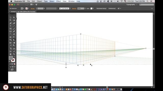Set paint mode to Gradient
Image resolution: width=163 pixels, height=91 pixels.
[x=12, y=64]
